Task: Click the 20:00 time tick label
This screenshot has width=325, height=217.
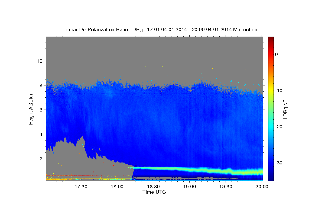Action: (262, 187)
